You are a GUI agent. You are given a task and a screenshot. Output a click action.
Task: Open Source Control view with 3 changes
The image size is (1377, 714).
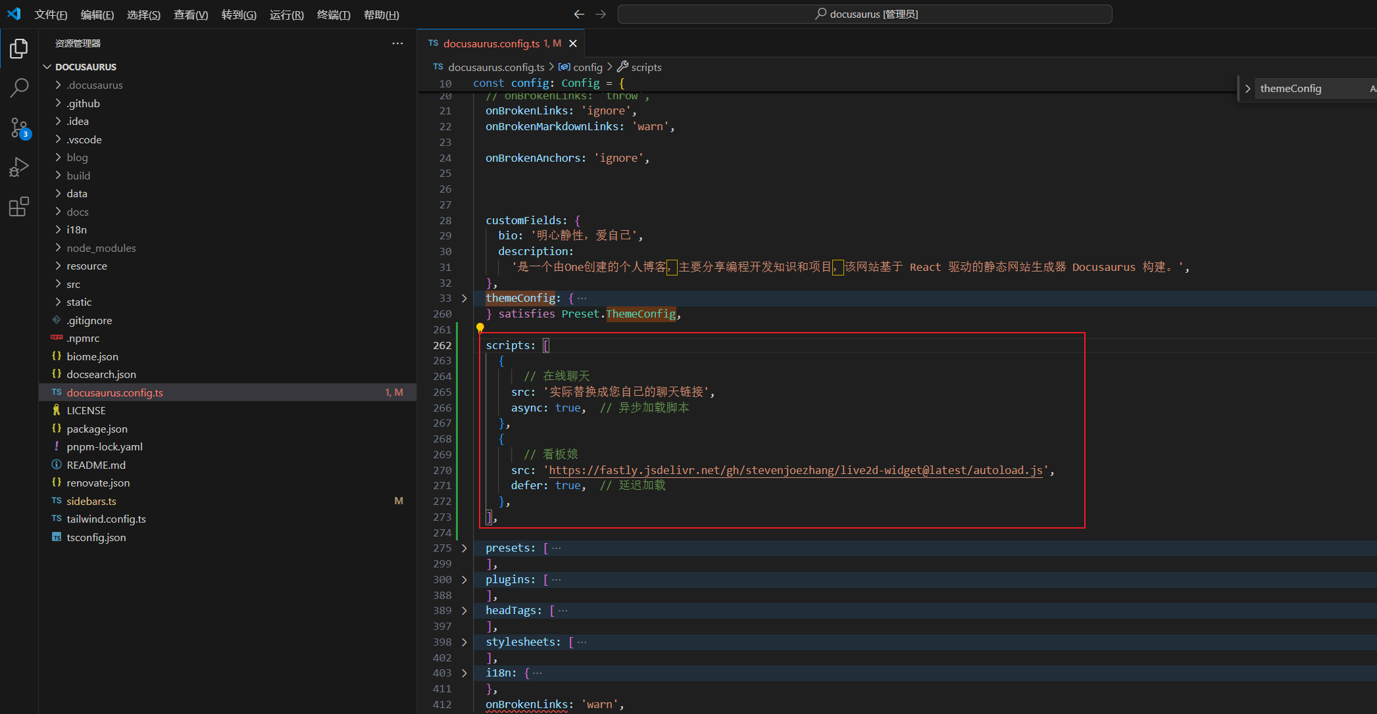point(19,128)
